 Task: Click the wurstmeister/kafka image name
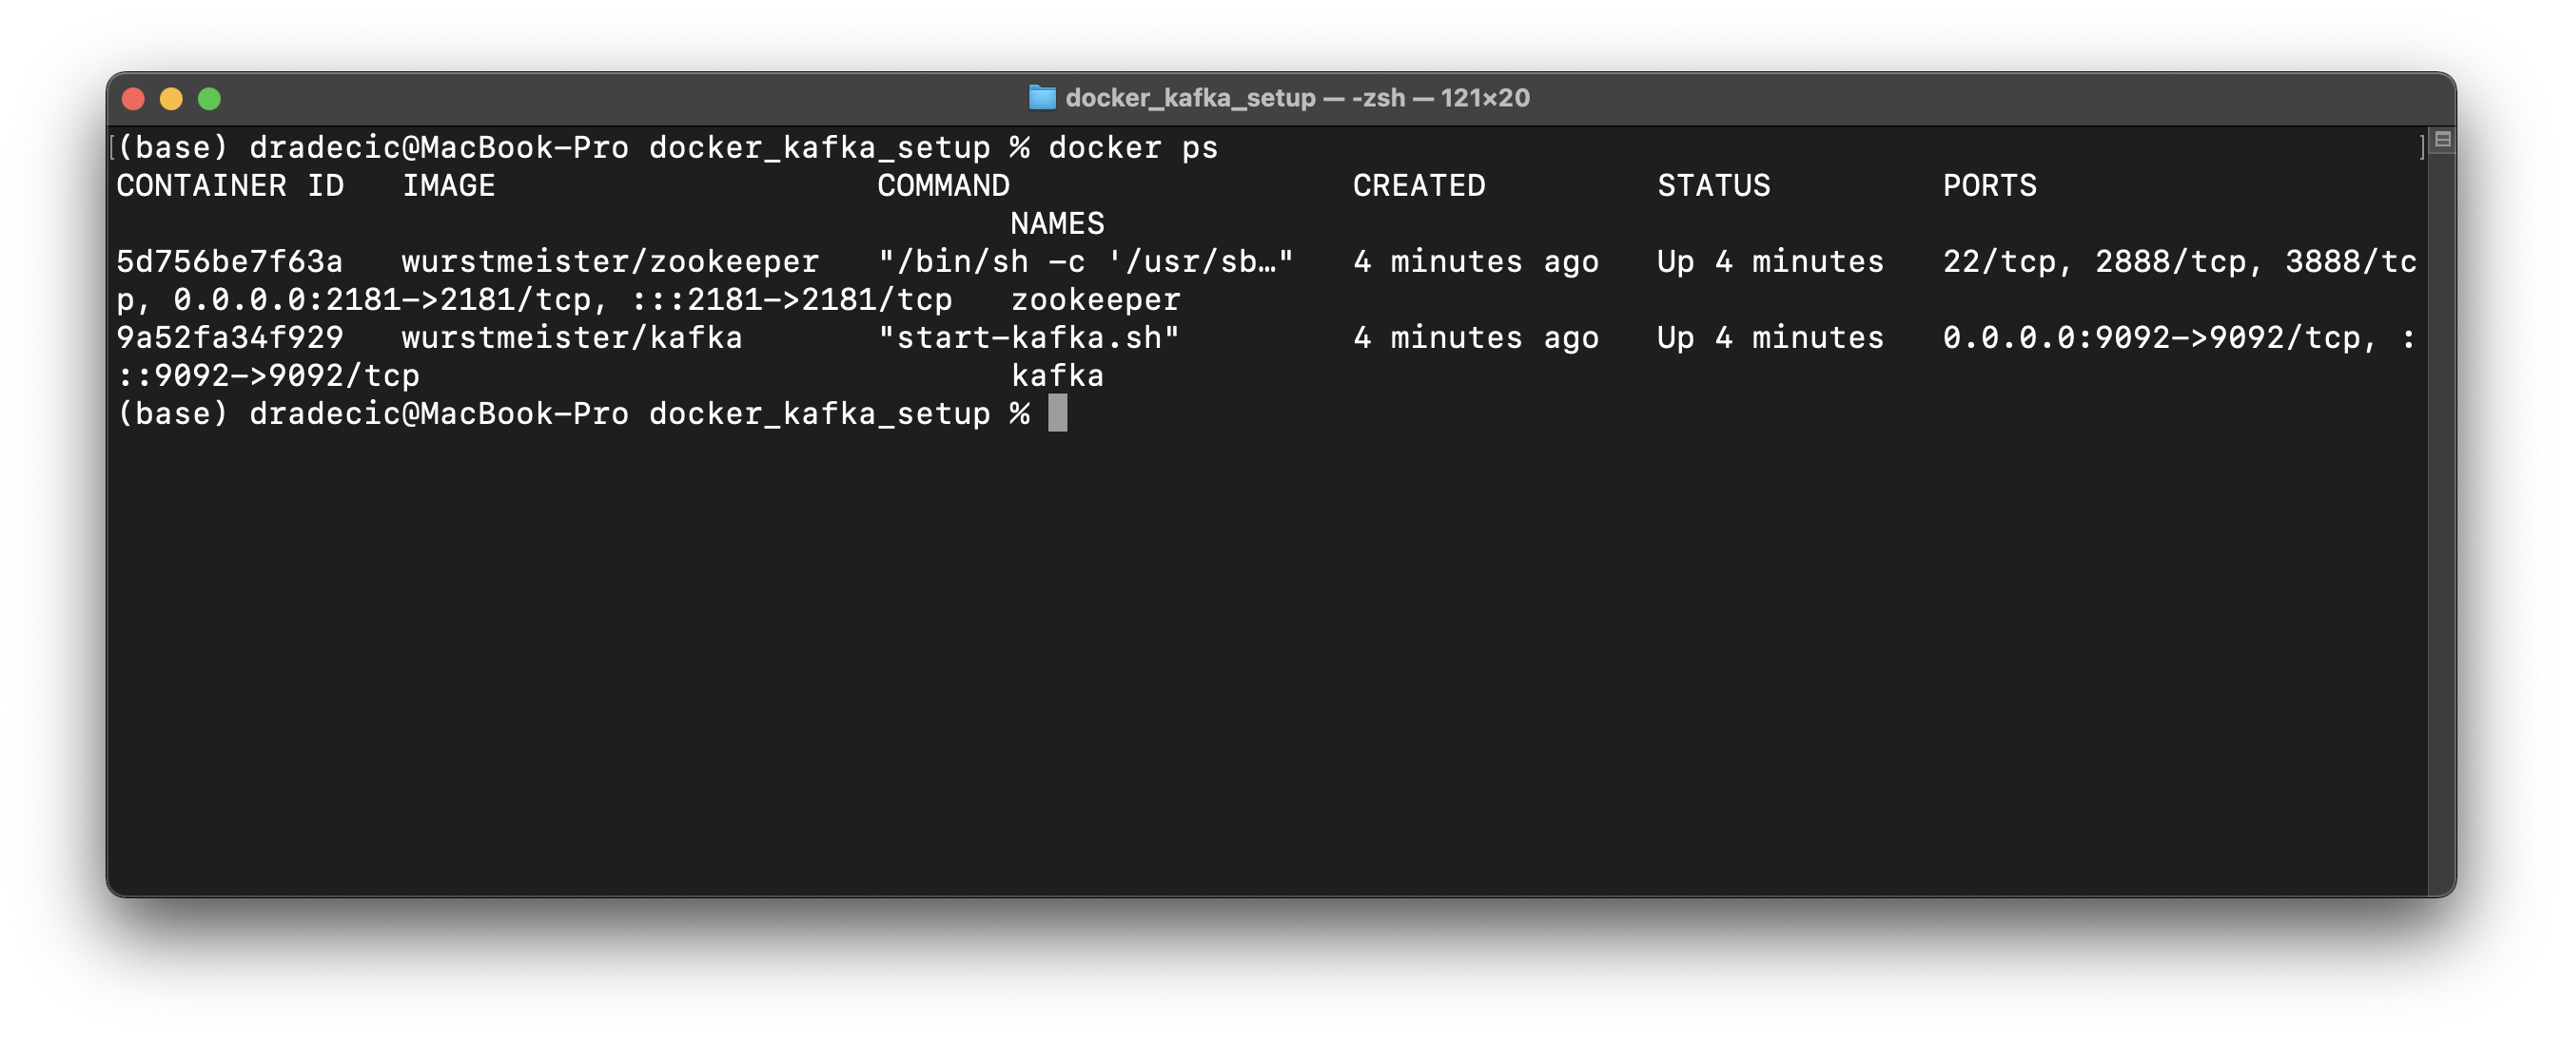pos(570,337)
